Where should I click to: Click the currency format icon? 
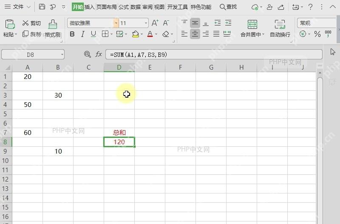point(303,34)
